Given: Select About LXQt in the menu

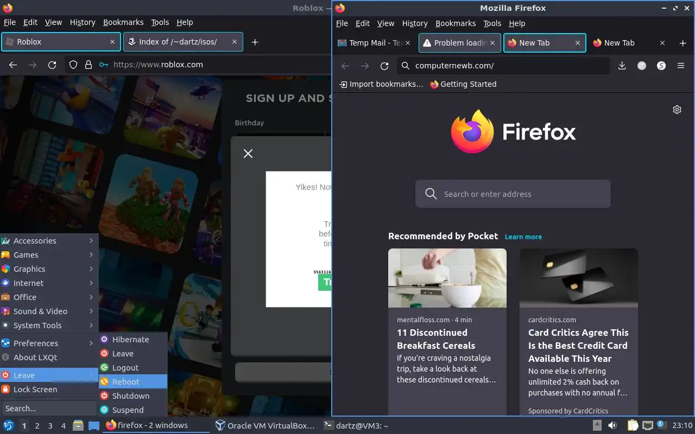Looking at the screenshot, I should coord(49,357).
